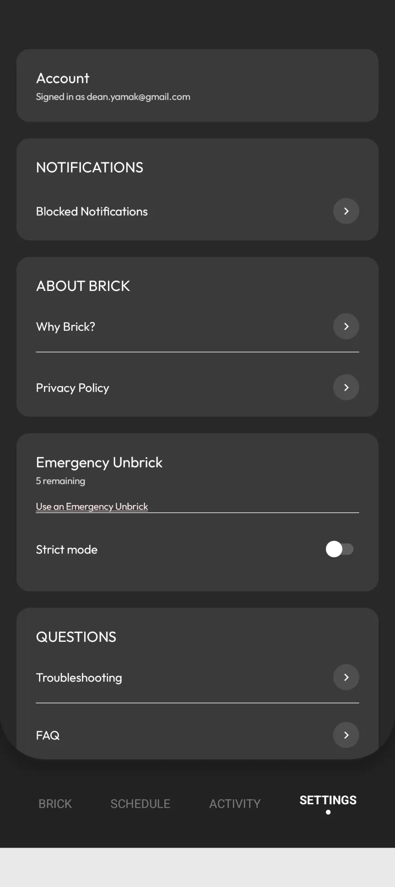This screenshot has width=395, height=887.
Task: Tap the signed-in email address text
Action: pyautogui.click(x=138, y=97)
